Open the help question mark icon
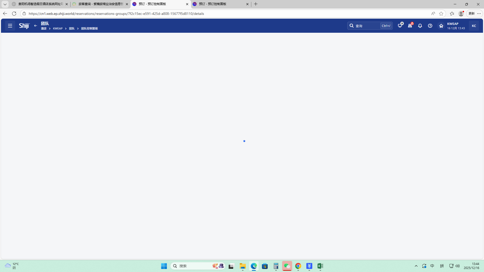484x272 pixels. point(430,26)
